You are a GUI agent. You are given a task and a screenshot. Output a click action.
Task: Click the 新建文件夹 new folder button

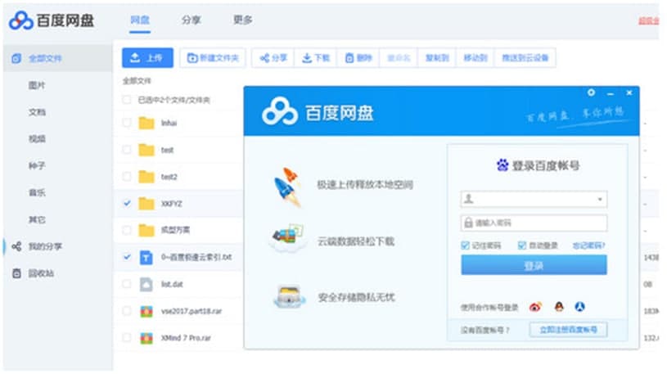pos(213,58)
